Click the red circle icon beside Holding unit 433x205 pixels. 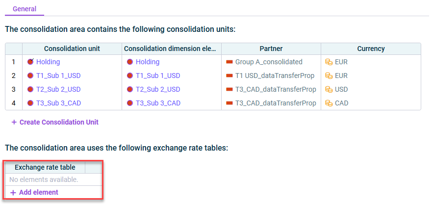point(30,62)
